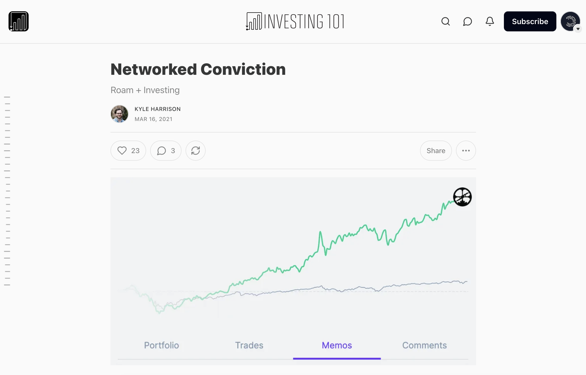This screenshot has width=586, height=375.
Task: Check notifications via the bell icon
Action: (x=490, y=21)
